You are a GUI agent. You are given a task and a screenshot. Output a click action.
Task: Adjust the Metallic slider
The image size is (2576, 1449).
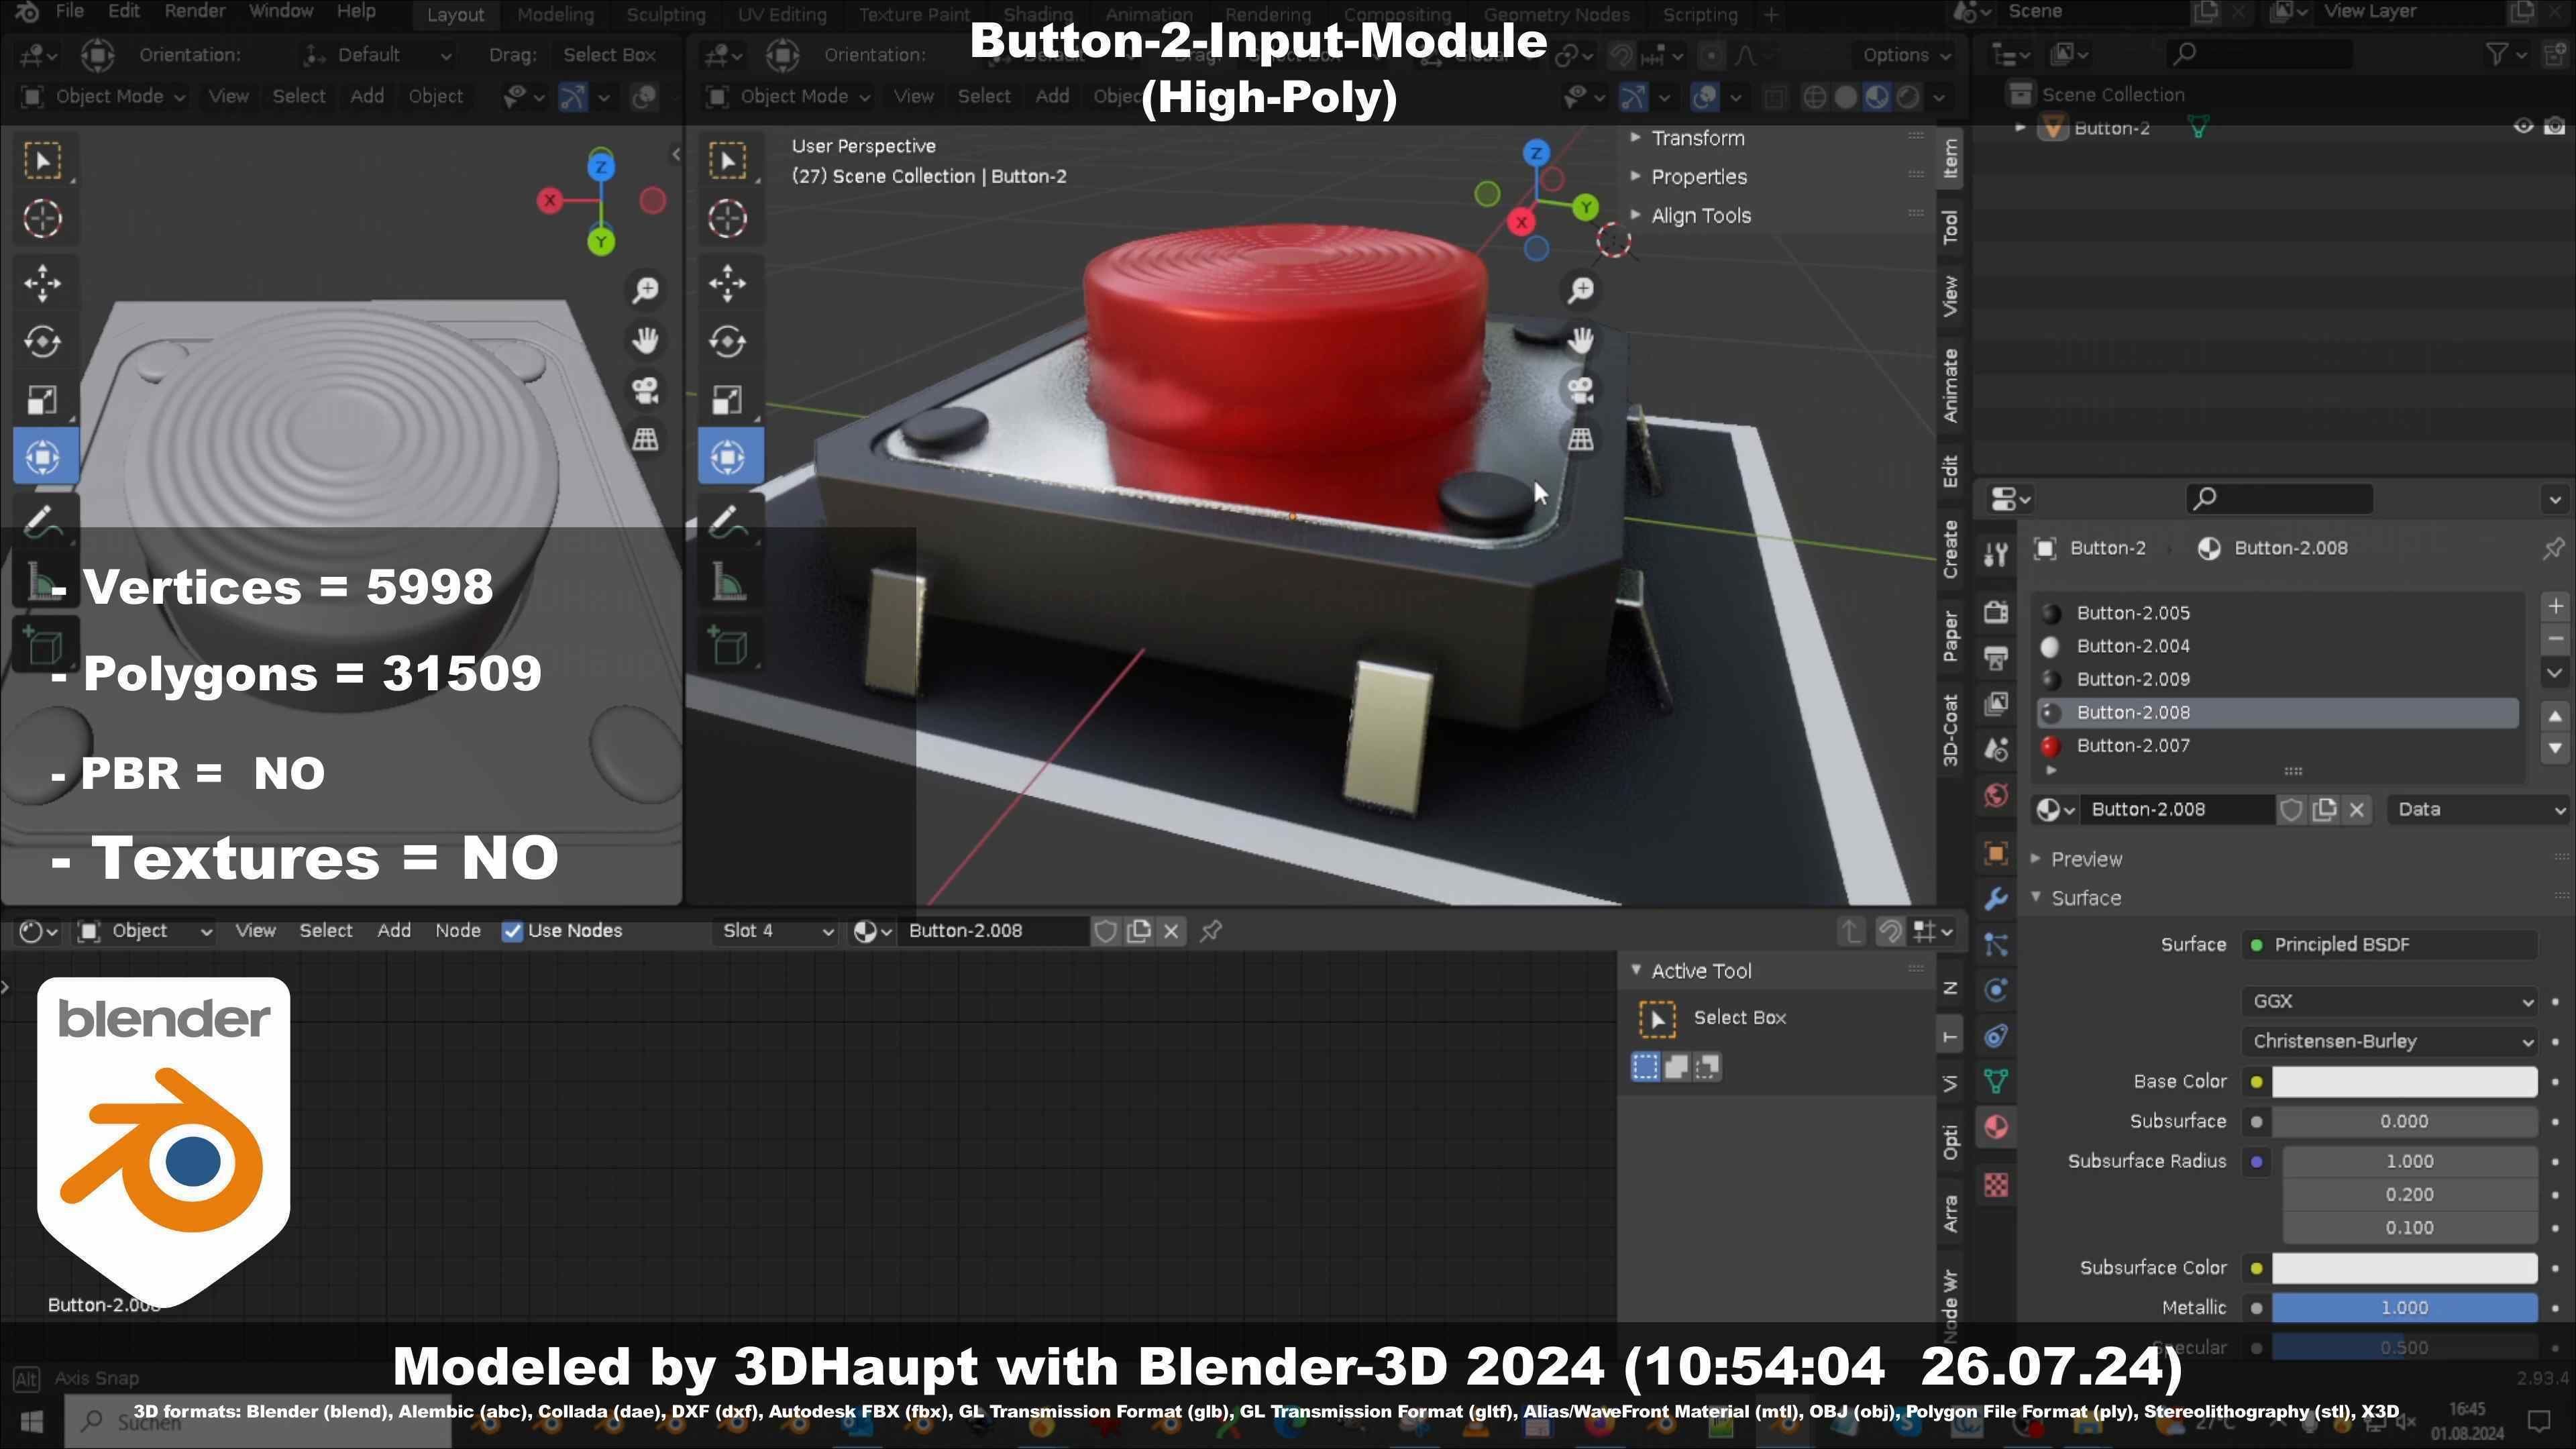2404,1308
